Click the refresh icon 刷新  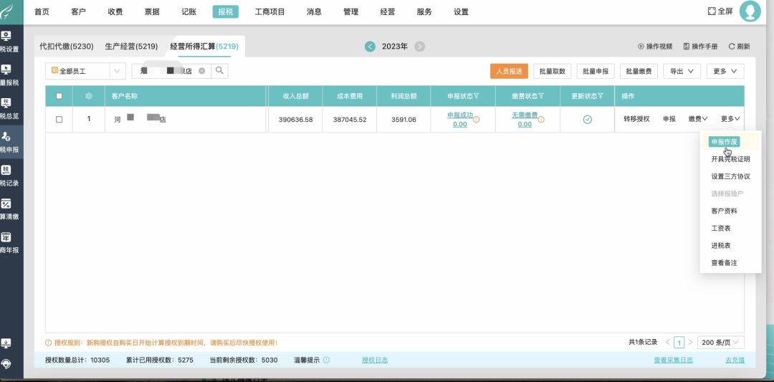tap(739, 47)
